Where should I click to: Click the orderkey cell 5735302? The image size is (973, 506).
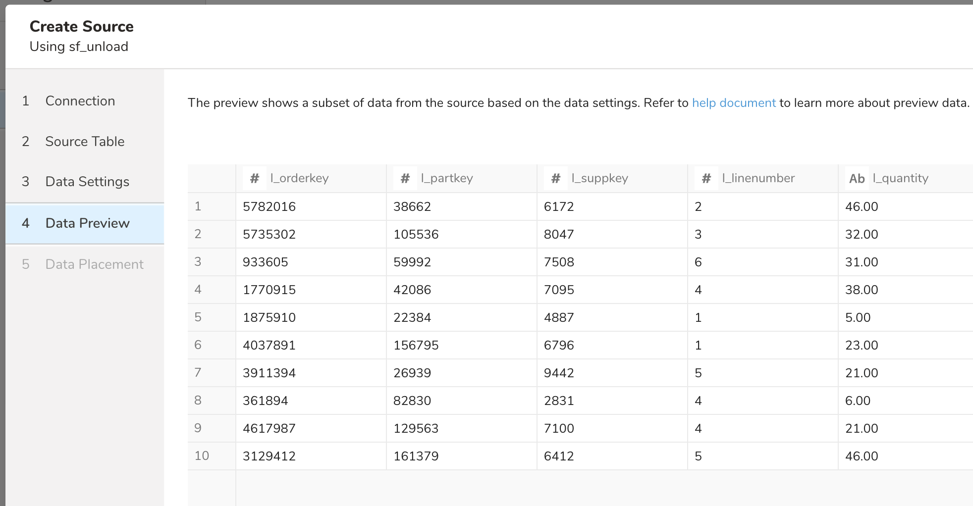point(269,234)
